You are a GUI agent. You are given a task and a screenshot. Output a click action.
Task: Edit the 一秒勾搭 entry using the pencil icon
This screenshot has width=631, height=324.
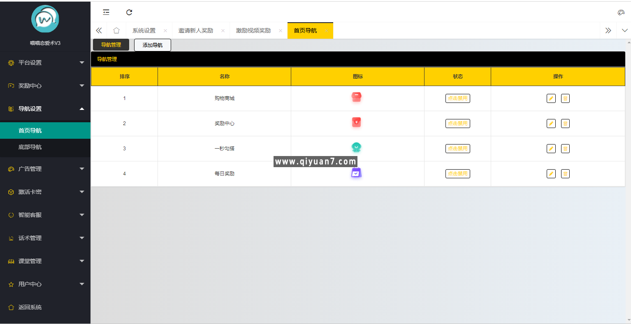(551, 149)
